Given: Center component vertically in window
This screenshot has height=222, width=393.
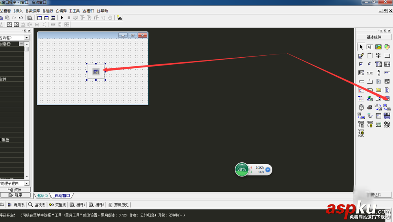Looking at the screenshot, I should point(16,25).
